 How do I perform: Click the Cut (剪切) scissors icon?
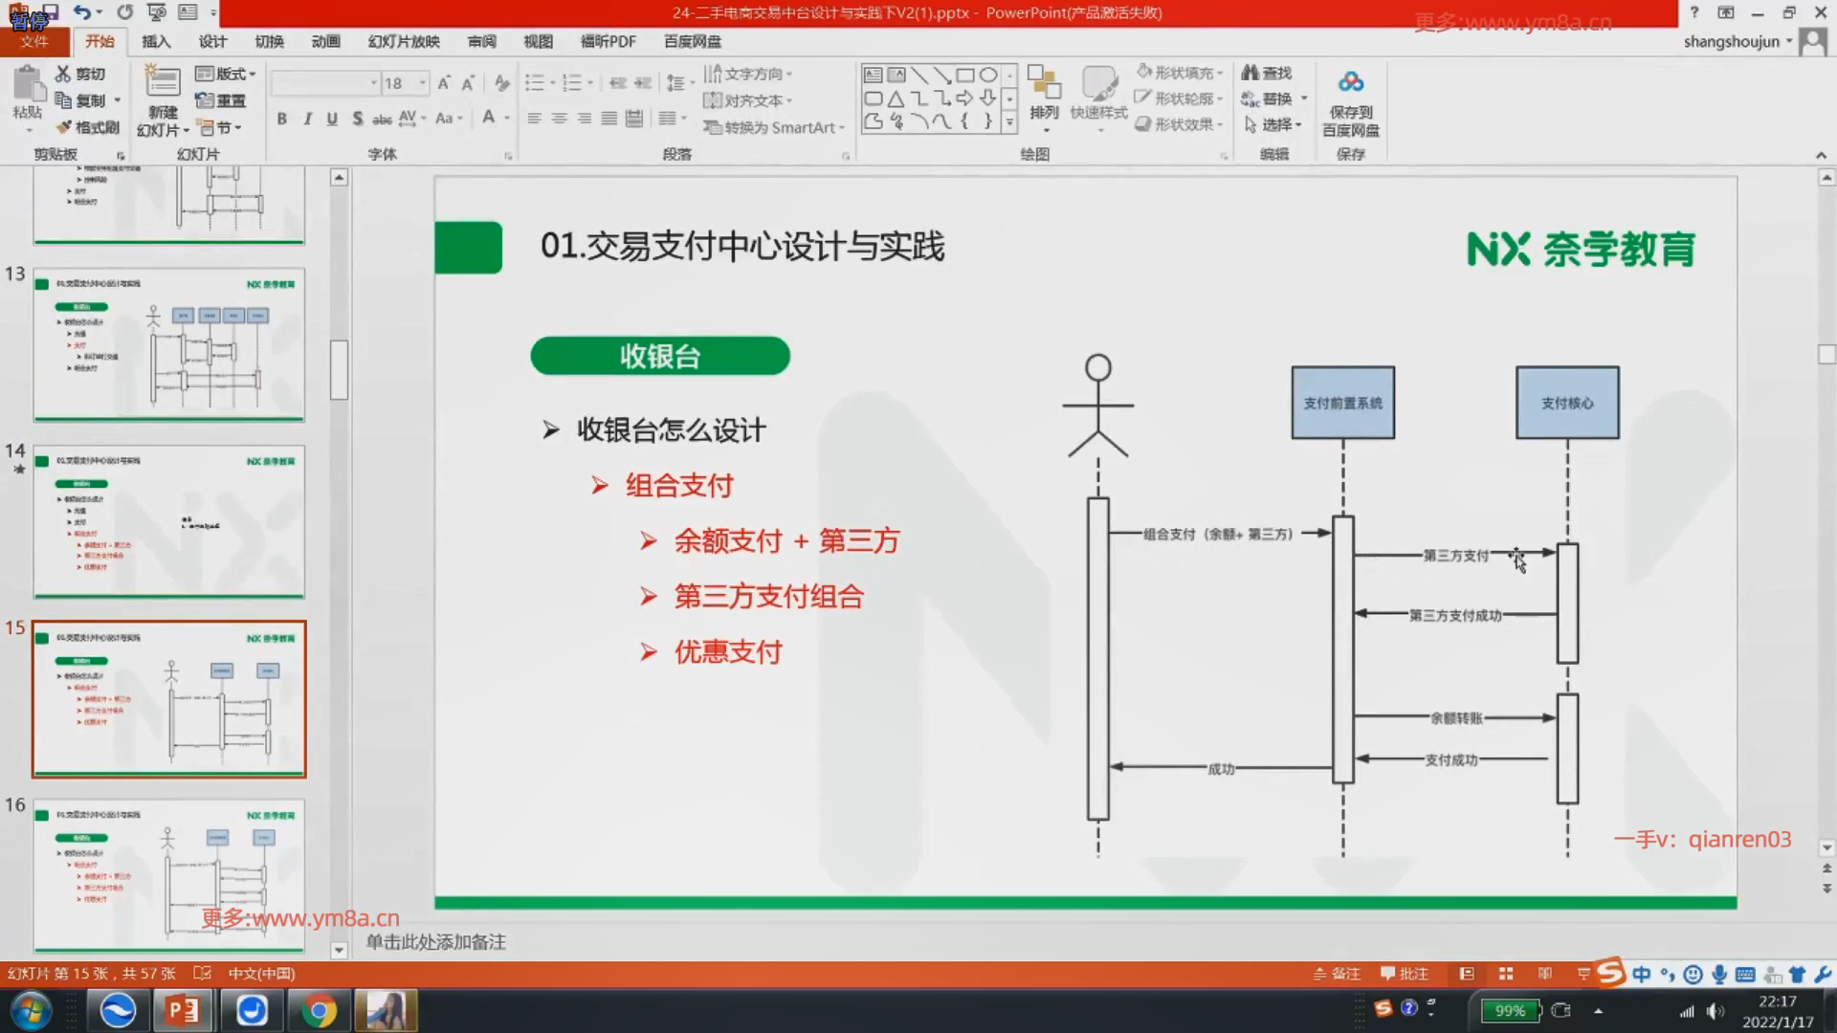[63, 74]
